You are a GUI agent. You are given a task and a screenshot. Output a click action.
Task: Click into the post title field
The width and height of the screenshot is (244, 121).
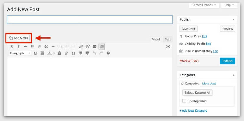pyautogui.click(x=90, y=19)
